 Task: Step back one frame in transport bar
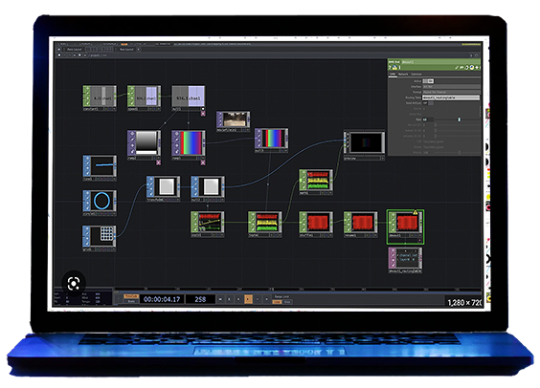point(258,299)
